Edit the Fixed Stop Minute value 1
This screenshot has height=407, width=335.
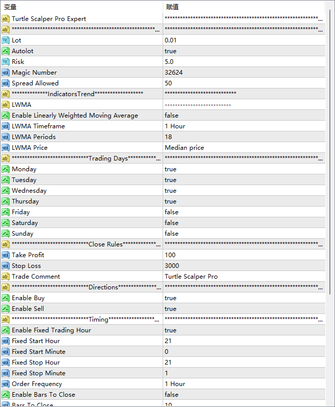244,373
